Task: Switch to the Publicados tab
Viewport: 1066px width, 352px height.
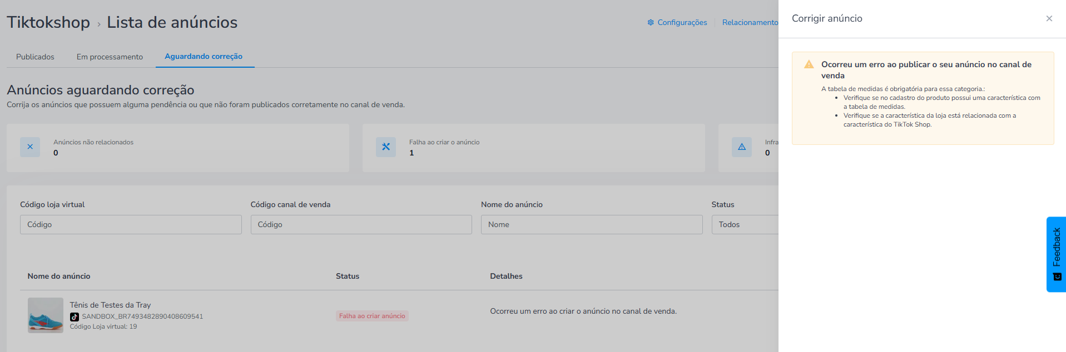Action: pos(35,57)
